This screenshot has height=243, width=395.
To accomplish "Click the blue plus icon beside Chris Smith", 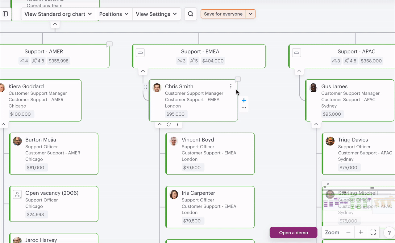I will pyautogui.click(x=244, y=100).
